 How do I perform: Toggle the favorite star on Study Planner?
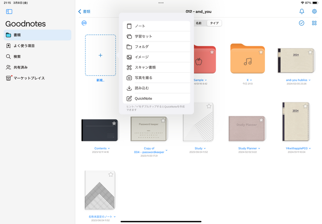261,120
